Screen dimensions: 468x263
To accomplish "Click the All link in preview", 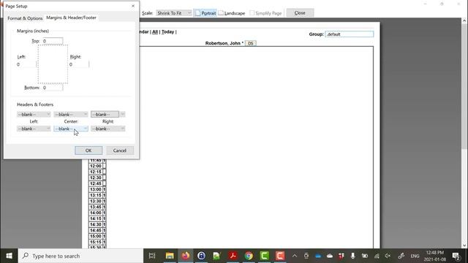I will [155, 31].
